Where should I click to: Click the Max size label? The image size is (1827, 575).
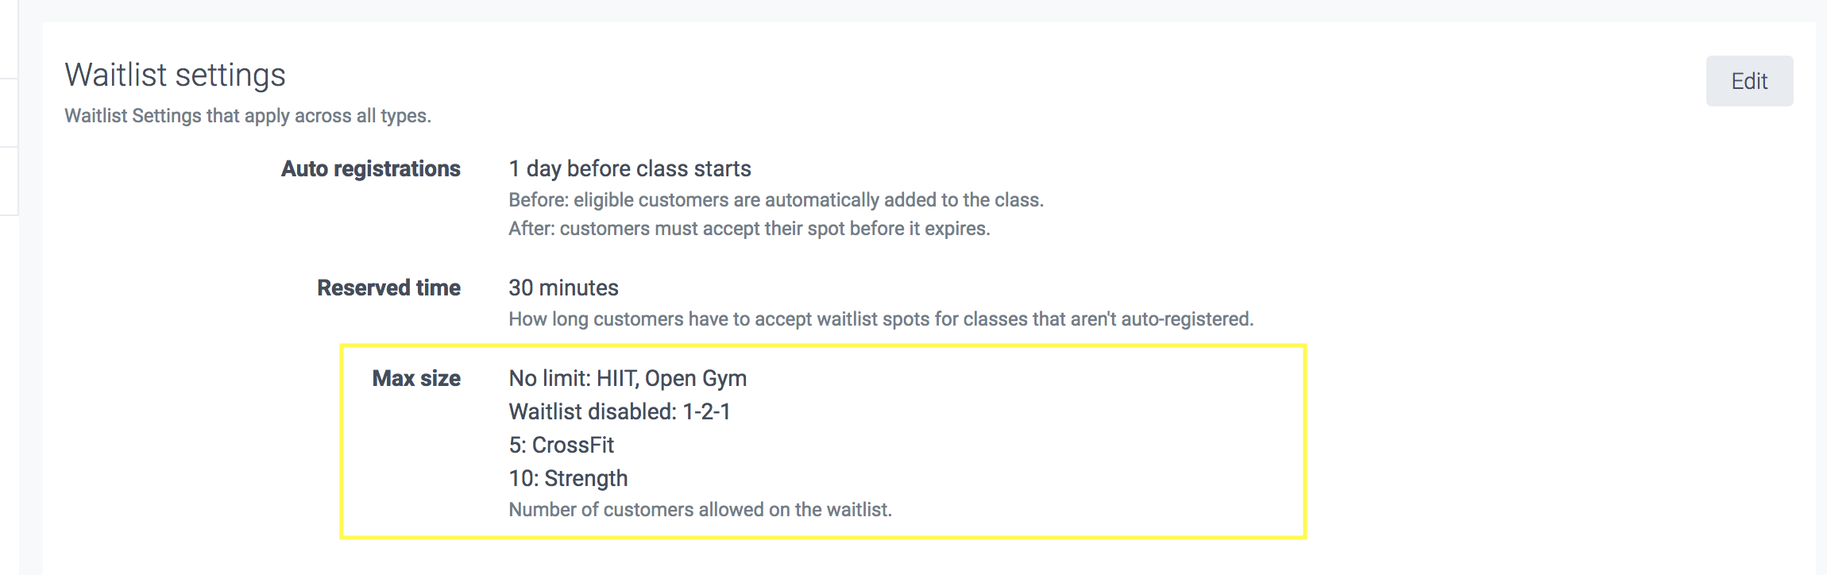(416, 379)
